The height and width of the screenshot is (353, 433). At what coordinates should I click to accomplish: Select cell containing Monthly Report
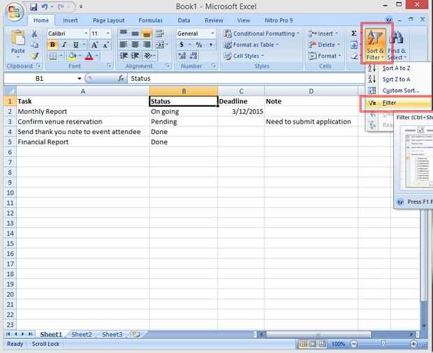(83, 112)
